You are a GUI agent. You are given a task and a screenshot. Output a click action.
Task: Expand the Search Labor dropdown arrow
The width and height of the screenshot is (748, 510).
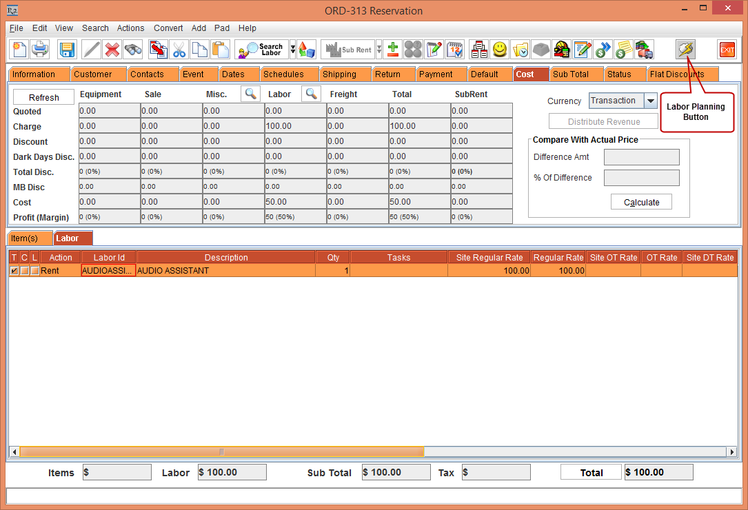[x=293, y=50]
